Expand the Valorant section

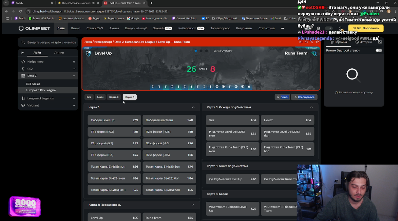(74, 105)
